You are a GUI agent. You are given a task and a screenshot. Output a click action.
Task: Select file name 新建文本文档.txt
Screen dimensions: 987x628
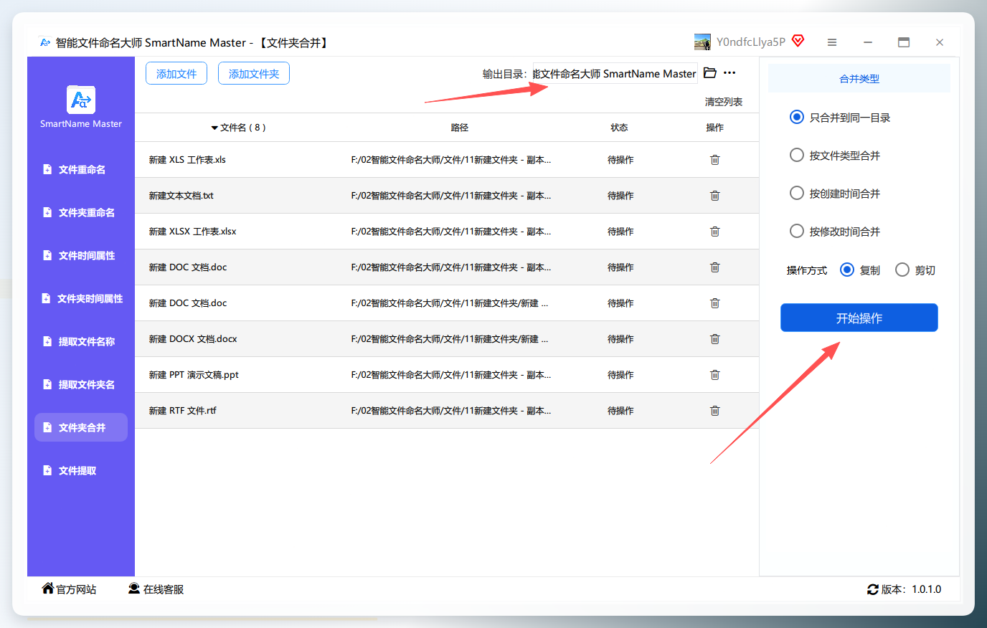(181, 196)
